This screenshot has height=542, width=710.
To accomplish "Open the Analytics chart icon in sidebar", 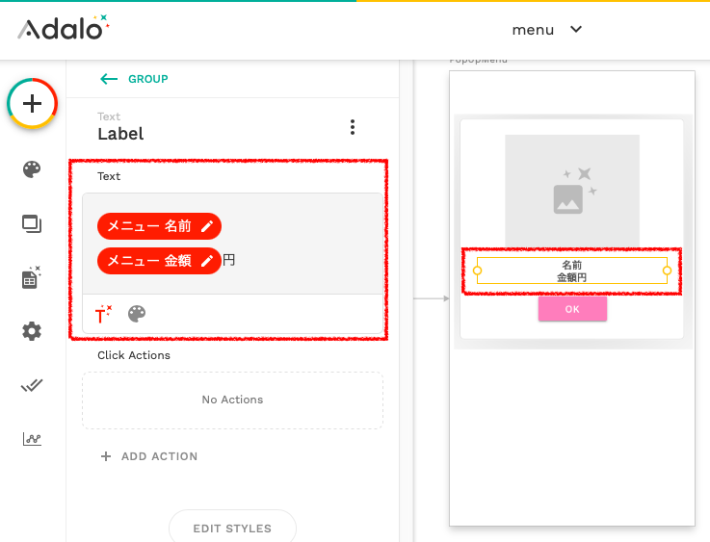I will click(x=32, y=439).
